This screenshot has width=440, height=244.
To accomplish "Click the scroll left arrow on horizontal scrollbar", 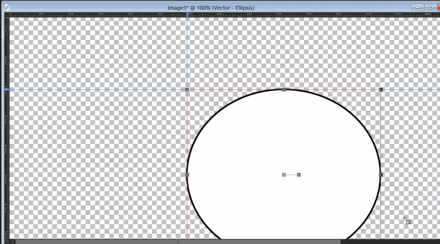I will (x=13, y=242).
